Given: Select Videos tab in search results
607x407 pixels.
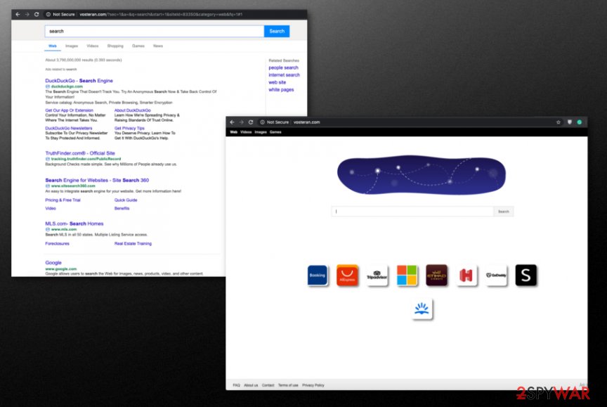Looking at the screenshot, I should [93, 46].
